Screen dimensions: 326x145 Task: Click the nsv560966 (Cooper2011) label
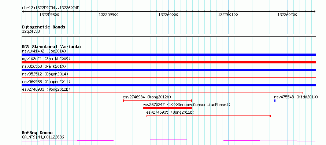[x=46, y=82]
